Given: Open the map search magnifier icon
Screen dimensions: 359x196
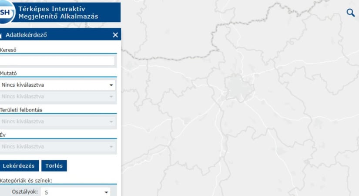Looking at the screenshot, I should coord(351,13).
